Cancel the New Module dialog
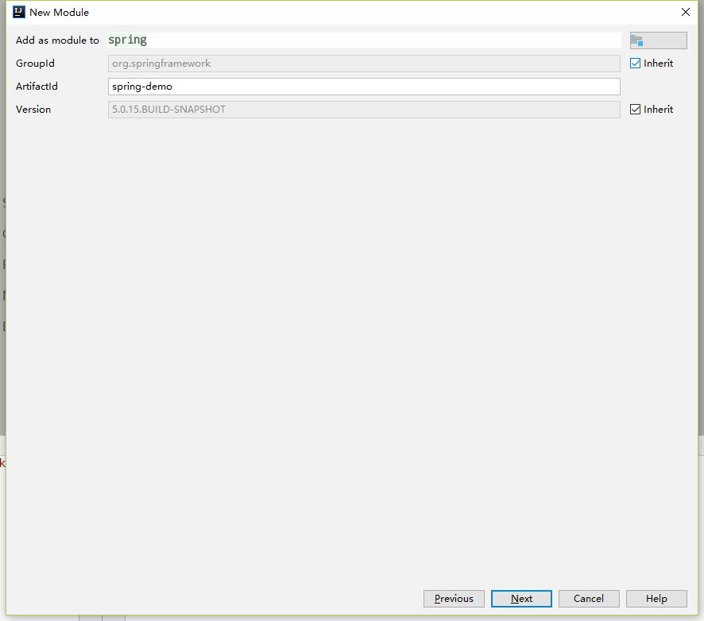Viewport: 704px width, 621px height. tap(589, 599)
